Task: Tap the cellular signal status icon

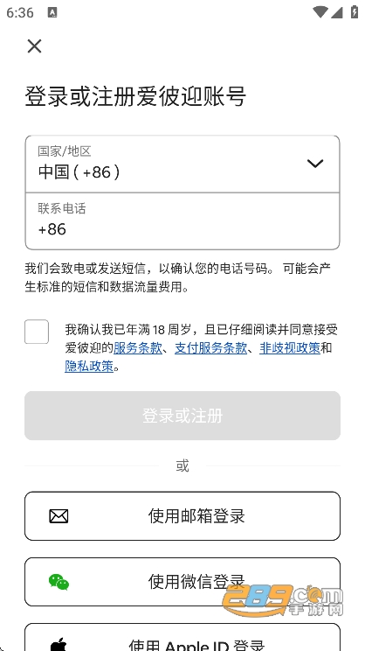Action: [336, 12]
